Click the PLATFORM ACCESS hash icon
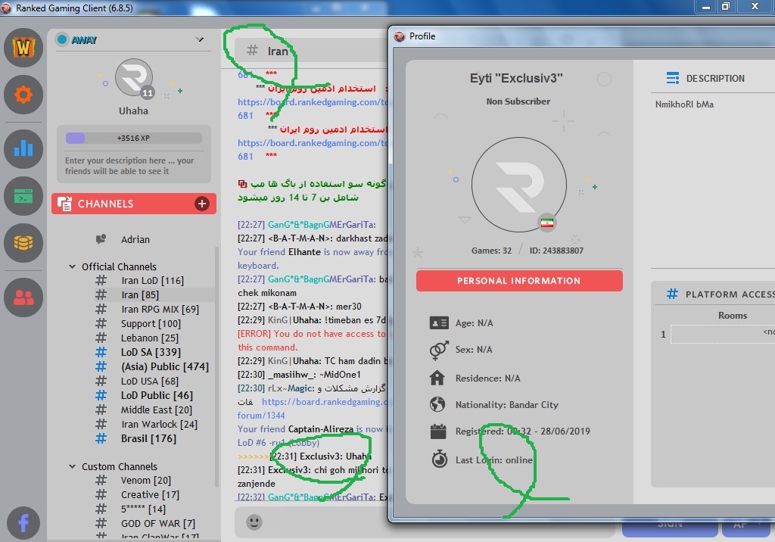The width and height of the screenshot is (775, 542). tap(672, 294)
